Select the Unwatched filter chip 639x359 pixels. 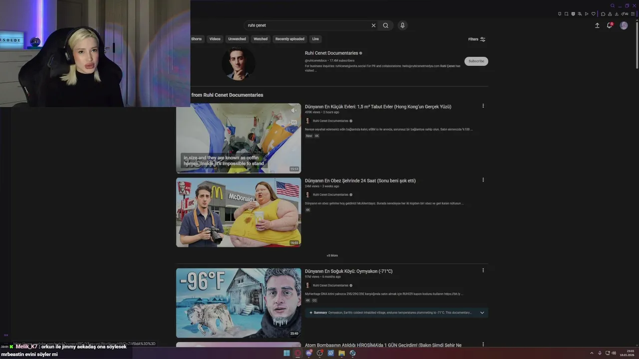[237, 39]
